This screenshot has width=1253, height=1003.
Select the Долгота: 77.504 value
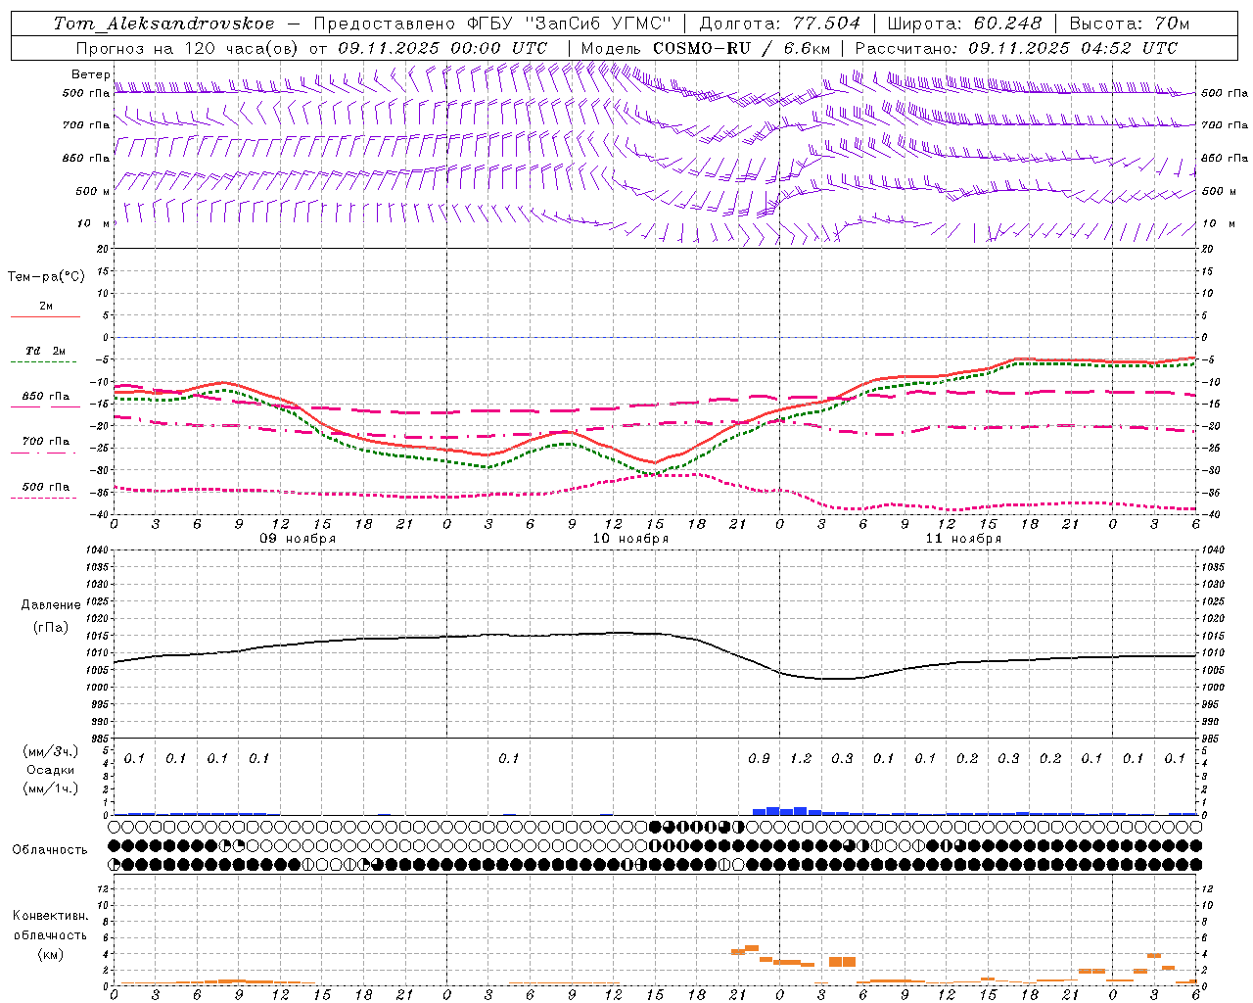(780, 24)
